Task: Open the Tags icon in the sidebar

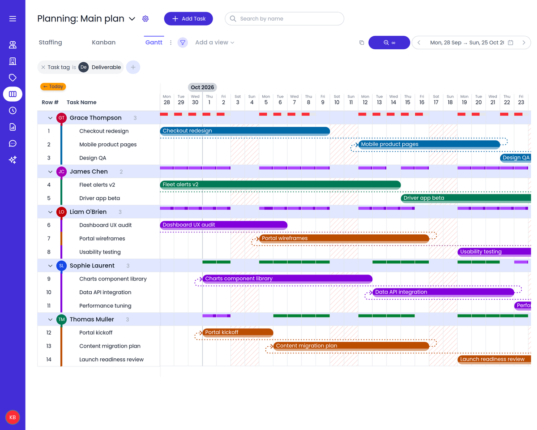Action: pyautogui.click(x=13, y=78)
